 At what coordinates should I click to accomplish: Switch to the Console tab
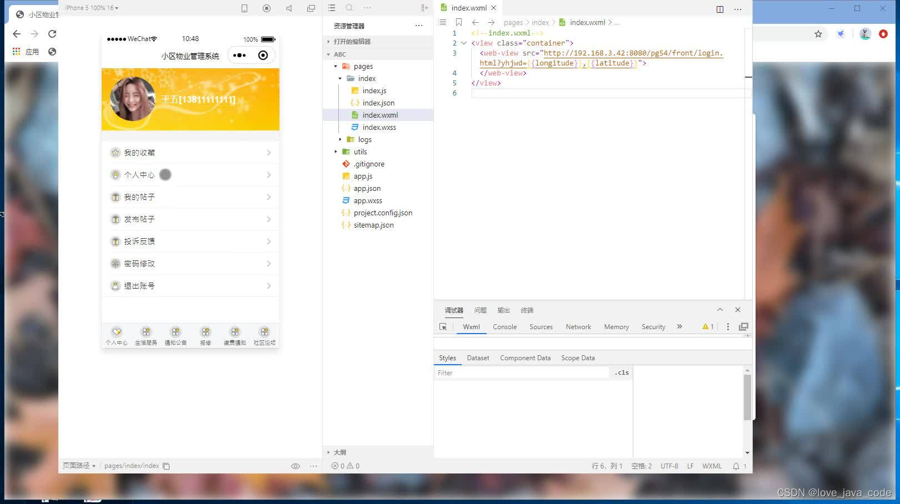tap(505, 327)
